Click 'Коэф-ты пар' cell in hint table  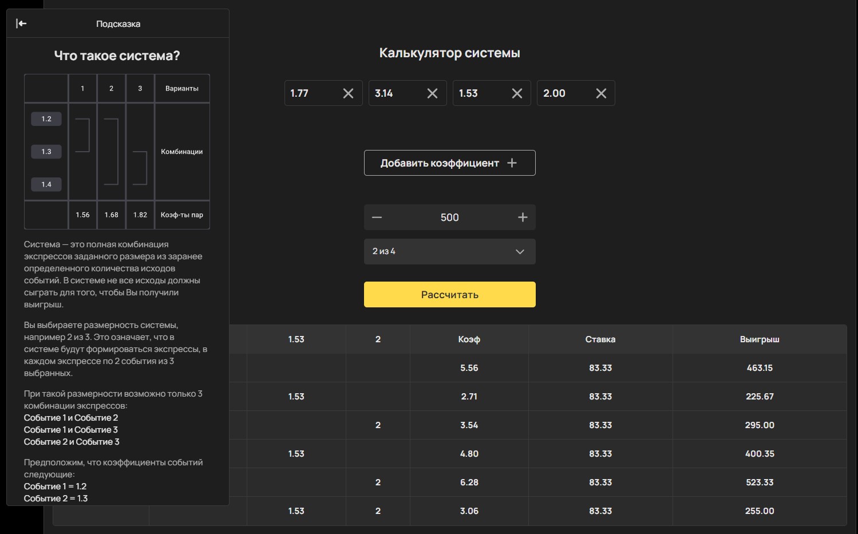click(x=182, y=215)
